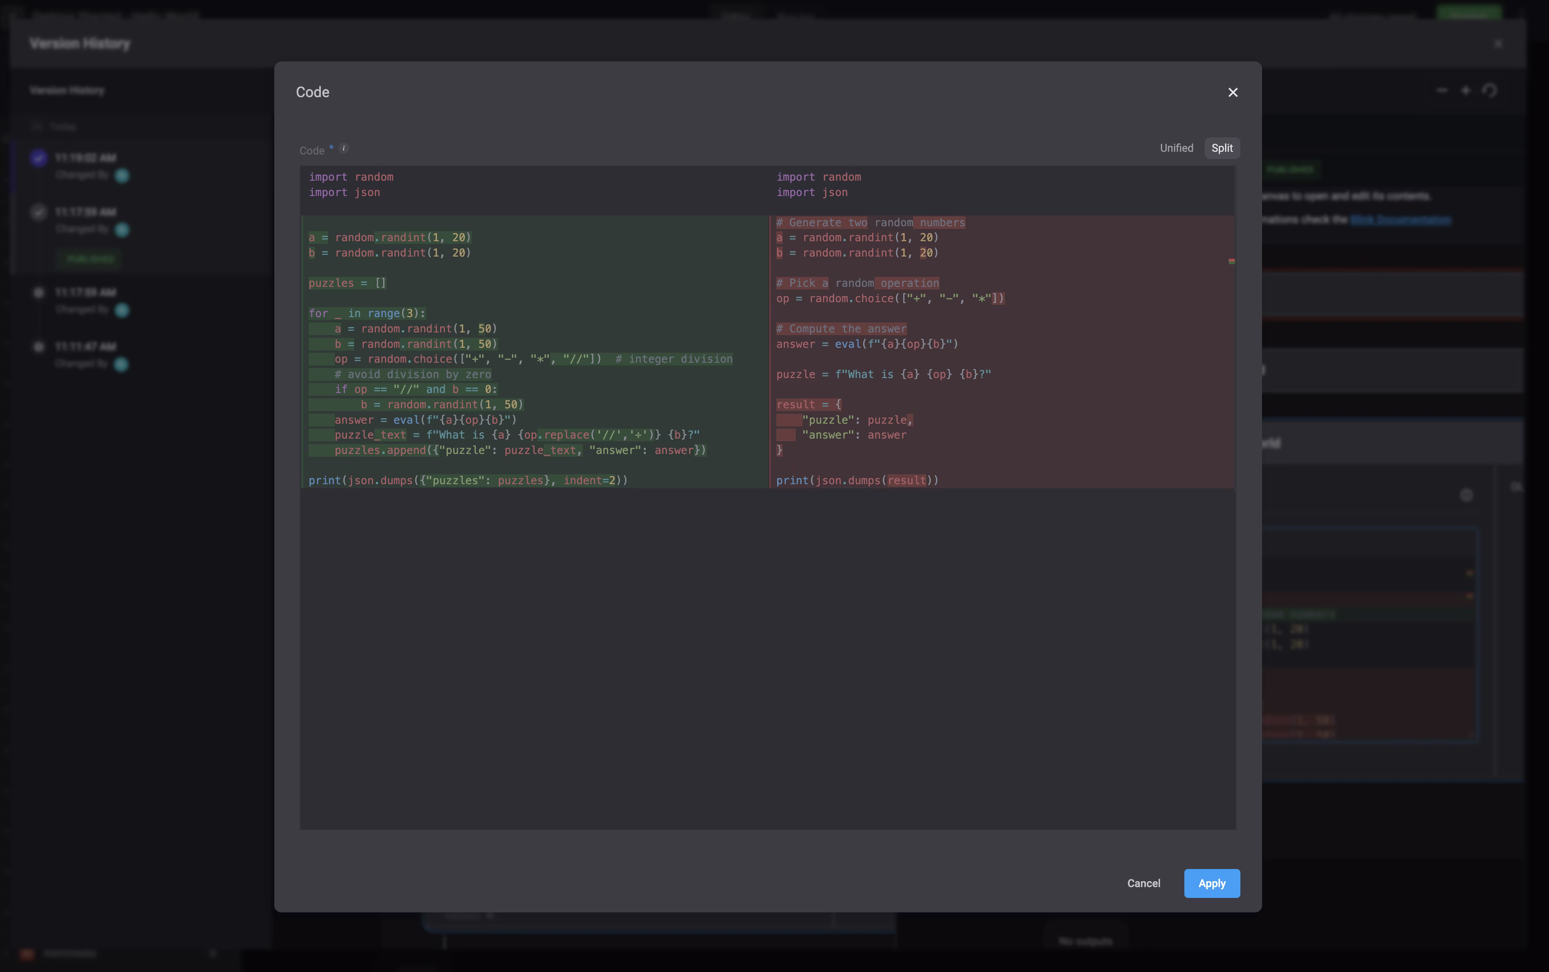Click the info icon beside Code label

coord(343,149)
